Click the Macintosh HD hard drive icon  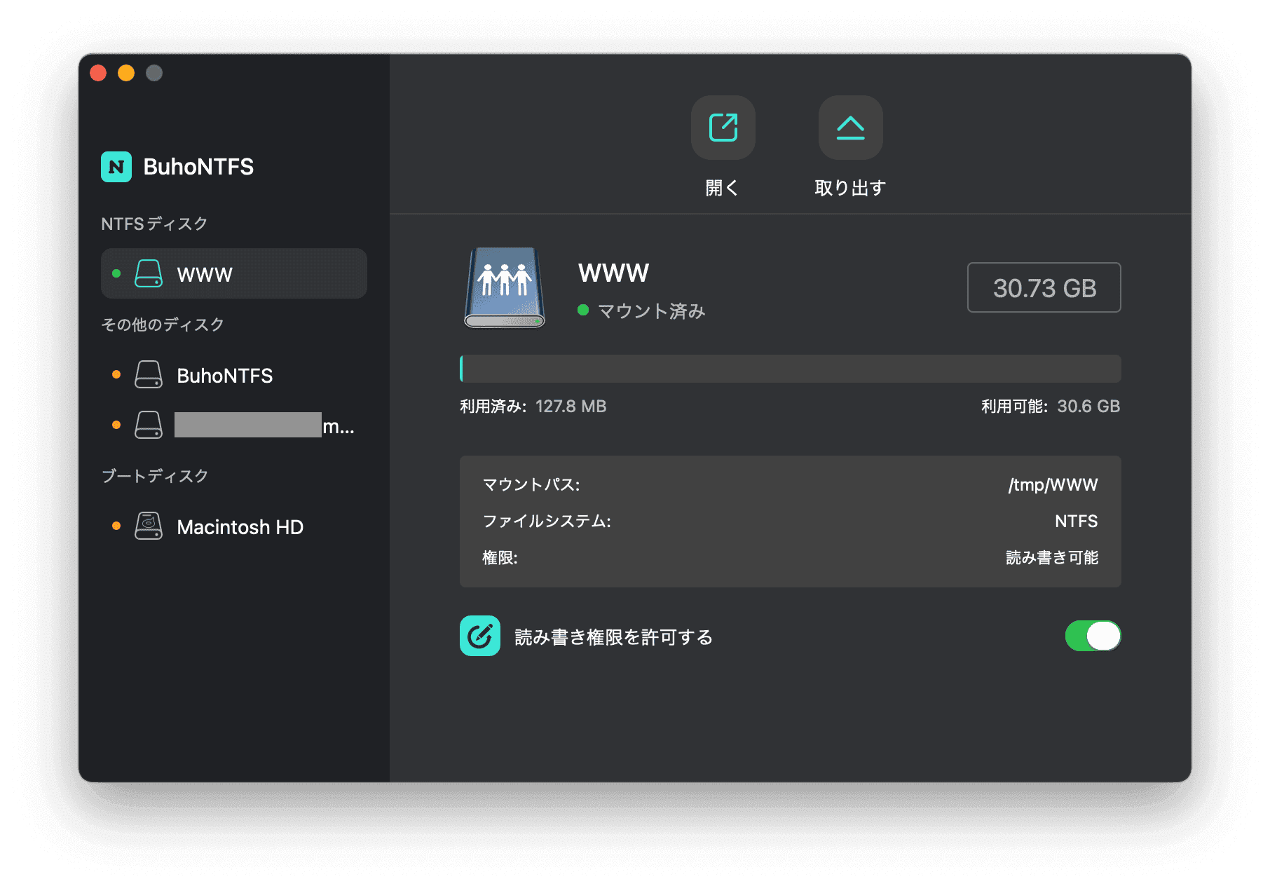click(x=149, y=526)
